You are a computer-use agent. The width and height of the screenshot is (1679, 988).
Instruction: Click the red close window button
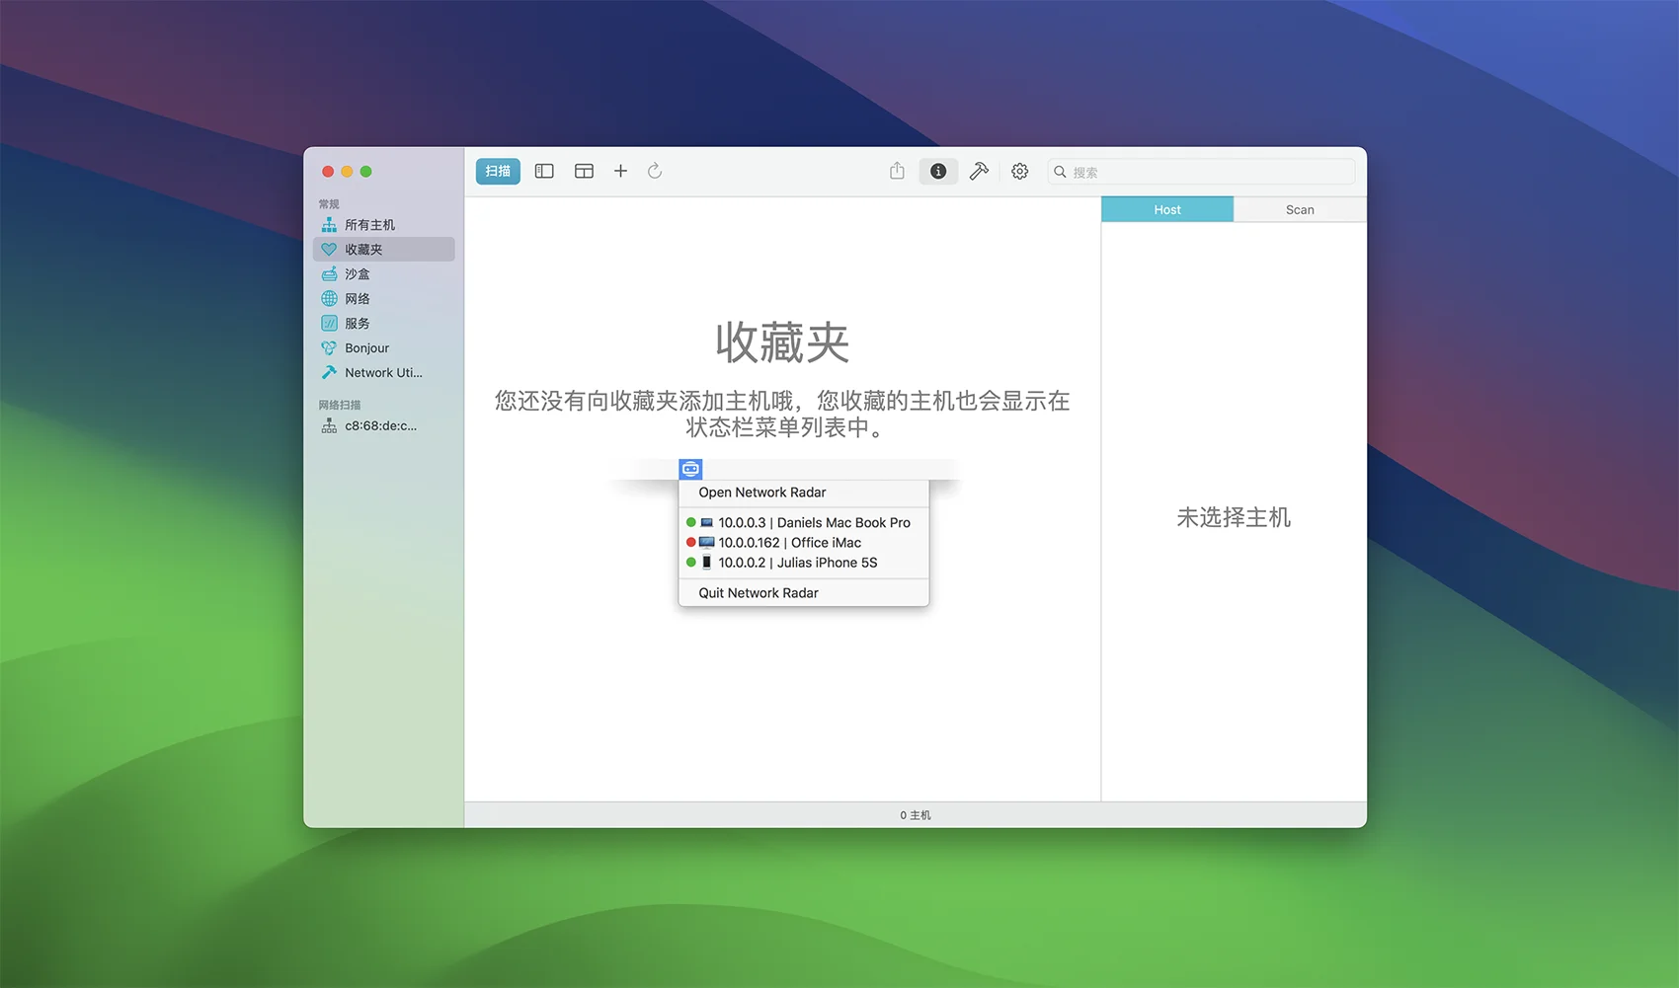[328, 172]
